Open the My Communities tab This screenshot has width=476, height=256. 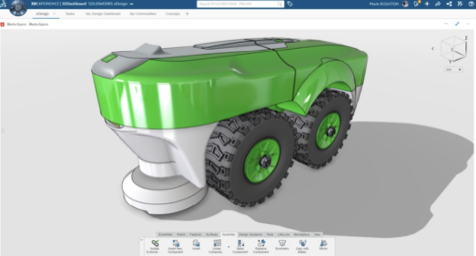[x=143, y=14]
